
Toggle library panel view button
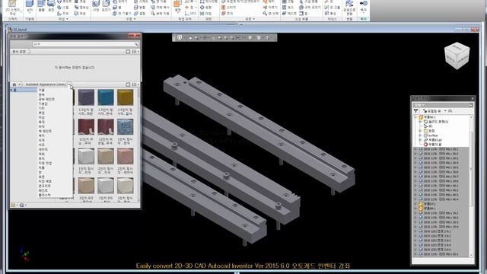pos(128,84)
